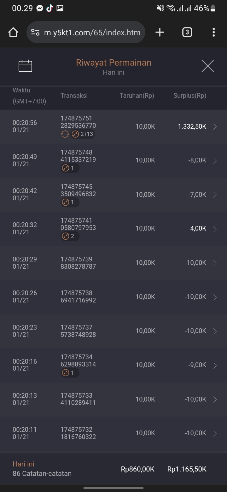
Task: Open the calendar date picker icon
Action: pyautogui.click(x=25, y=66)
